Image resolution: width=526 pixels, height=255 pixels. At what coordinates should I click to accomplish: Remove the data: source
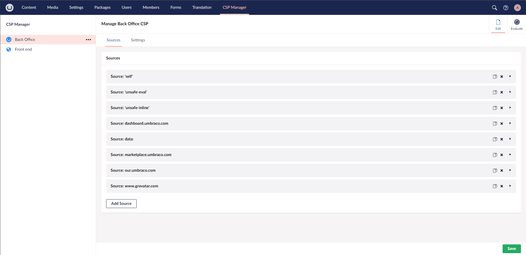tap(502, 139)
